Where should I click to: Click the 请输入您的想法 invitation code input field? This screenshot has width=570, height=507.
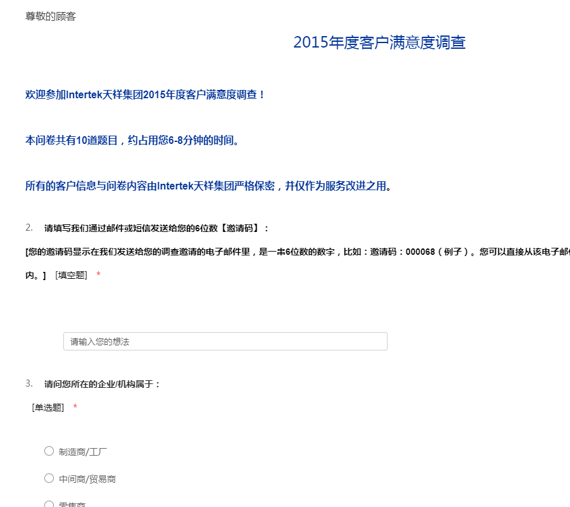(x=225, y=342)
